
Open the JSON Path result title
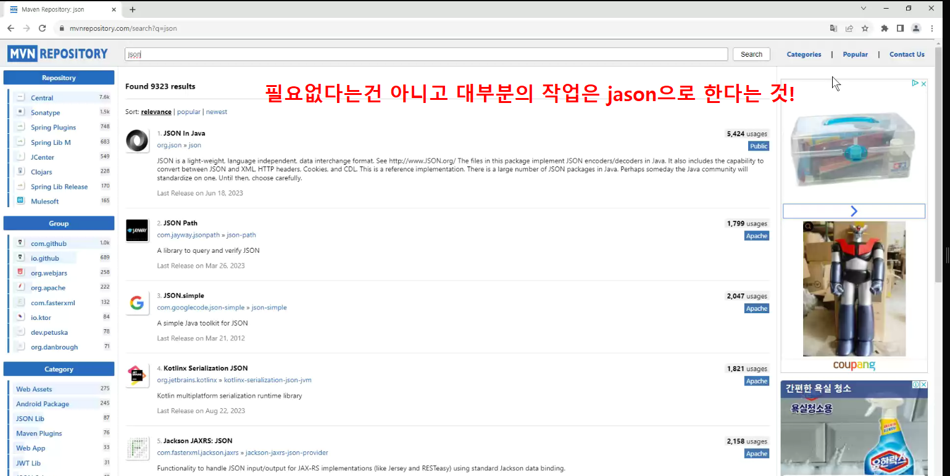180,223
